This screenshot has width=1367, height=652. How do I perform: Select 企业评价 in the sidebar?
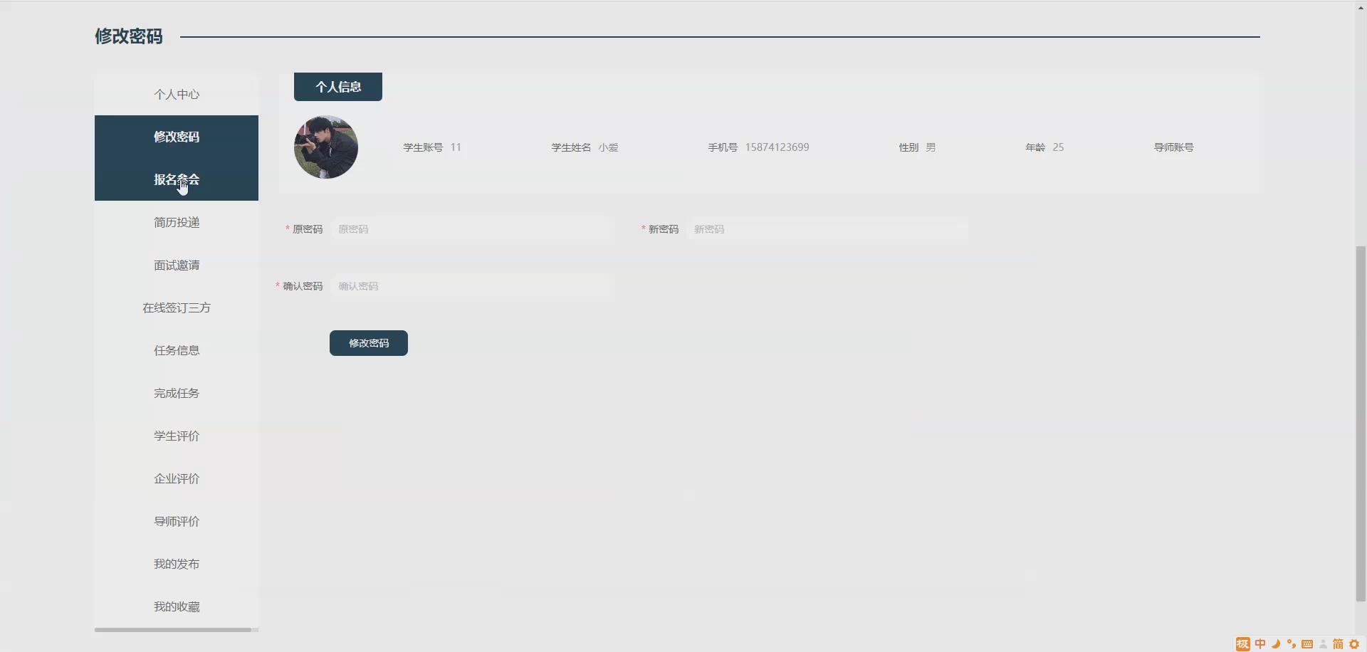point(177,478)
